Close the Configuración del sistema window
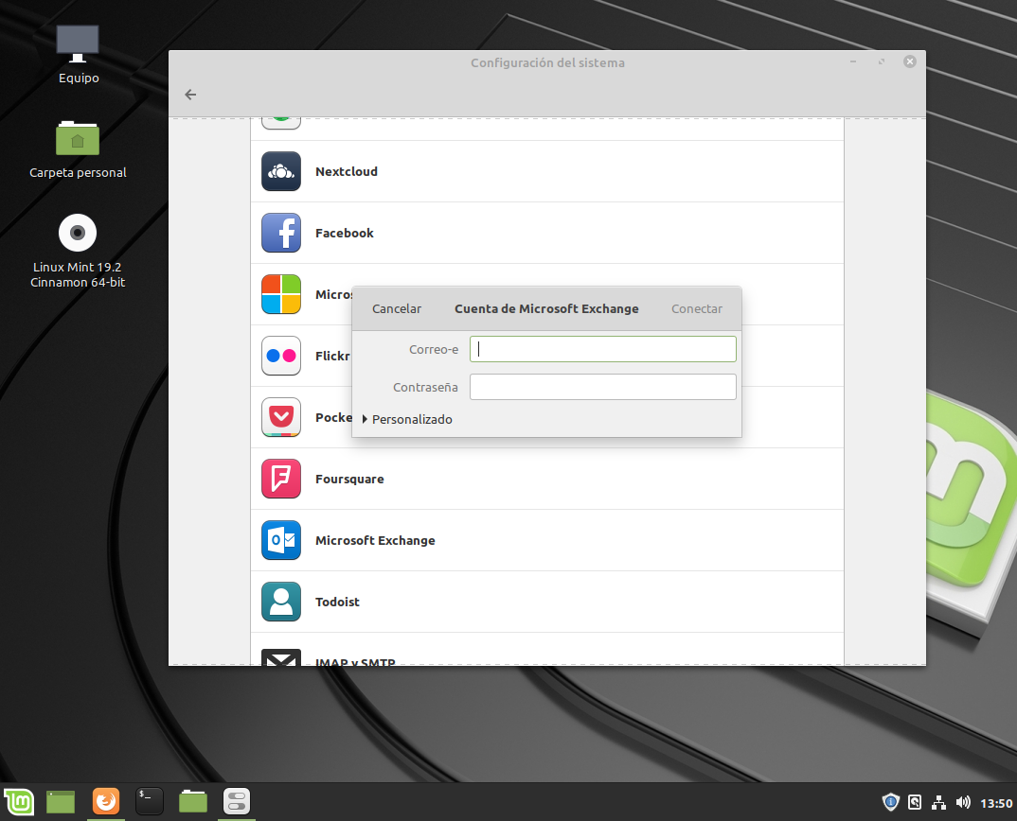The height and width of the screenshot is (821, 1017). 910,61
